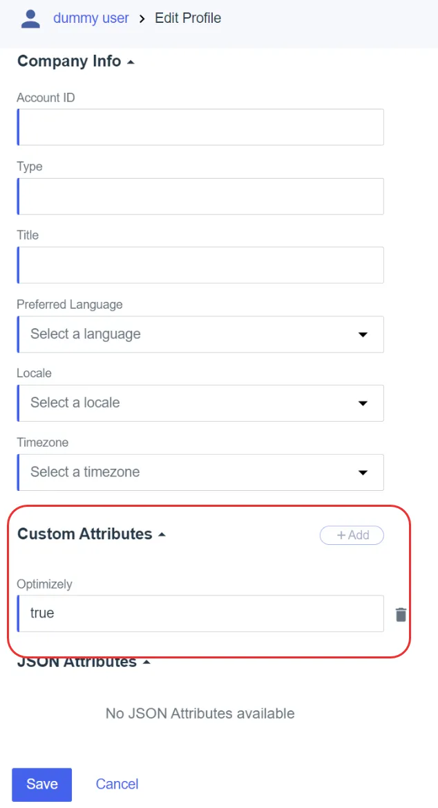Cancel editing the profile
The height and width of the screenshot is (808, 438).
pyautogui.click(x=117, y=784)
